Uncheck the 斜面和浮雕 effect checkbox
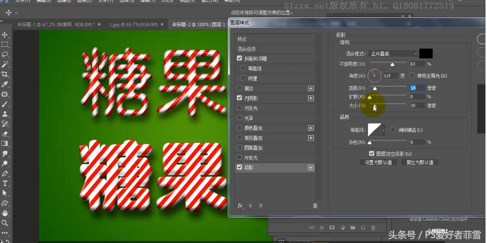Viewport: 487px width, 243px height. click(239, 58)
